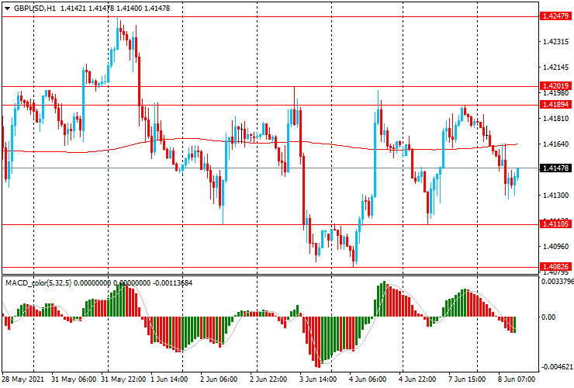Viewport: 574px width, 388px height.
Task: Click the 1.40826 red support price label
Action: 556,267
